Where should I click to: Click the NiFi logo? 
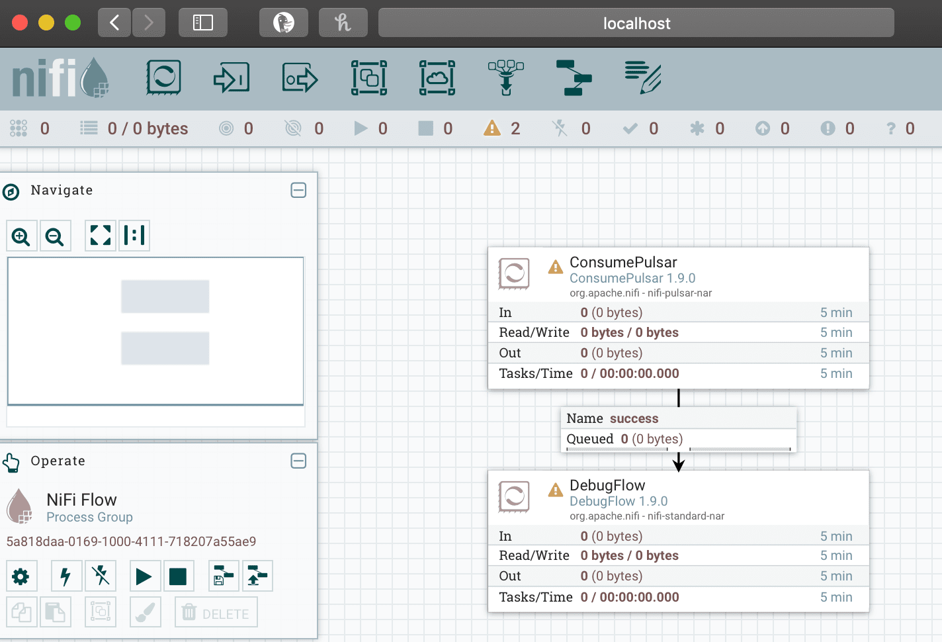pos(61,78)
